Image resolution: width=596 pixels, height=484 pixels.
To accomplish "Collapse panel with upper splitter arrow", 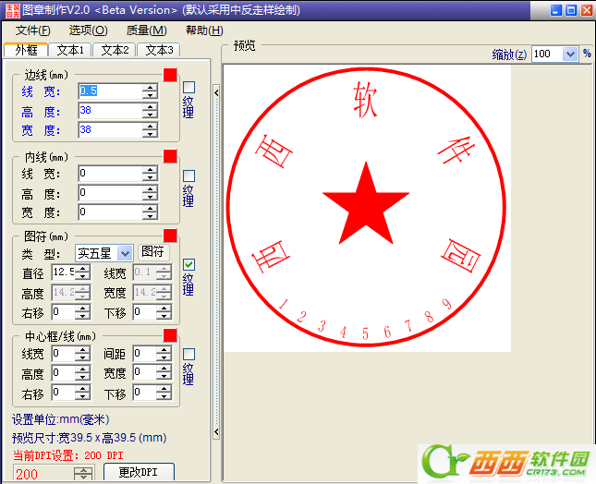I will 216,92.
